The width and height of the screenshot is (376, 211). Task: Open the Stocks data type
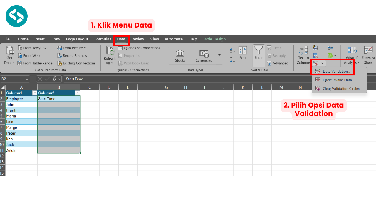click(x=180, y=55)
